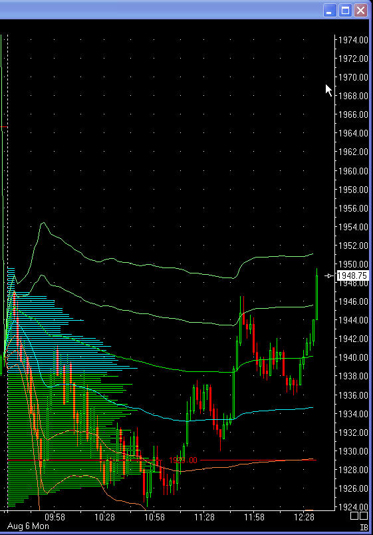Click the left square box near chart corner

pos(354,516)
